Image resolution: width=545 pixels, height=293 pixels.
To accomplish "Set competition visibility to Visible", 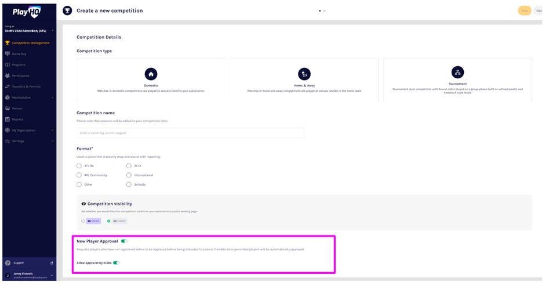I will (83, 221).
